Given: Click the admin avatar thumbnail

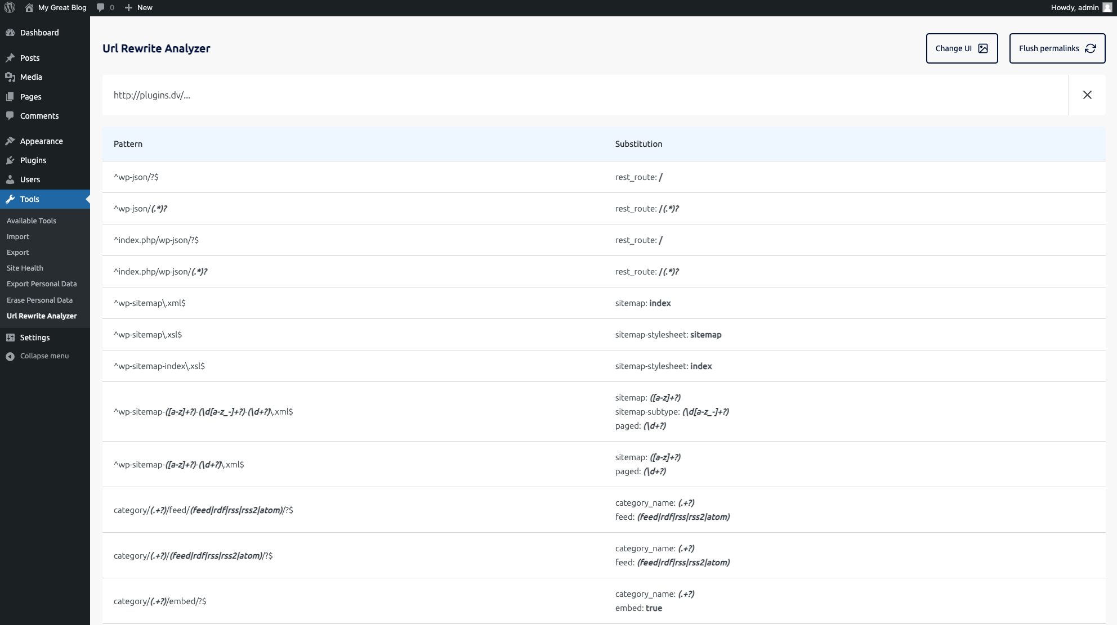Looking at the screenshot, I should pos(1107,7).
